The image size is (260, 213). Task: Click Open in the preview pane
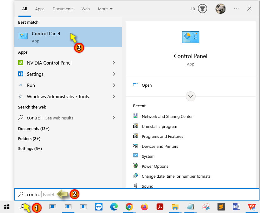[x=147, y=85]
